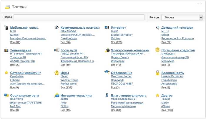The height and width of the screenshot is (119, 206).
Task: Open the Игры category heading
Action: pyautogui.click(x=65, y=73)
